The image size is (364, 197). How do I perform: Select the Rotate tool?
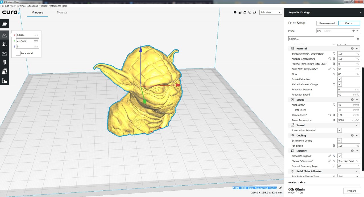point(5,53)
